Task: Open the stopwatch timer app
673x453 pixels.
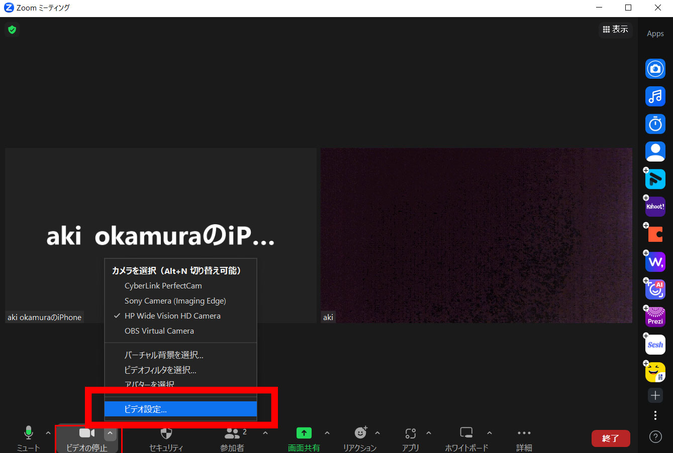Action: click(x=655, y=124)
